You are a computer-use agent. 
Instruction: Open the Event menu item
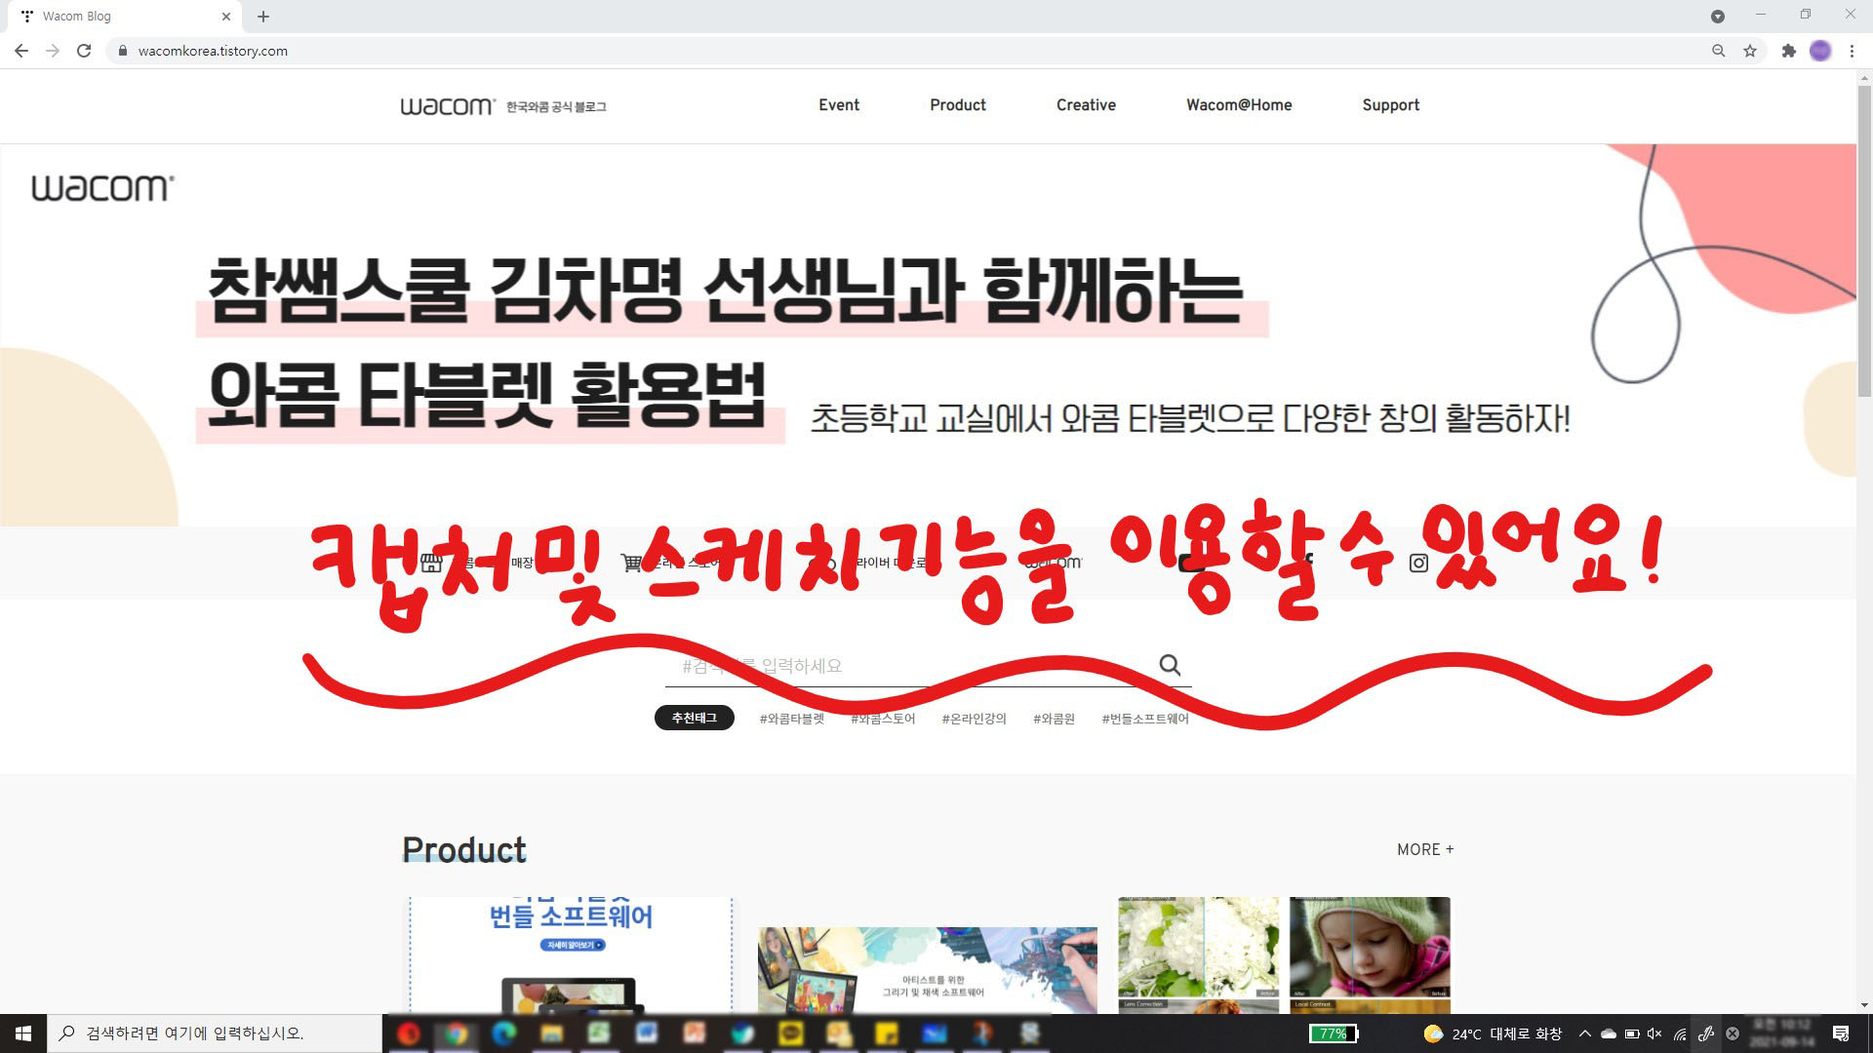pyautogui.click(x=839, y=105)
